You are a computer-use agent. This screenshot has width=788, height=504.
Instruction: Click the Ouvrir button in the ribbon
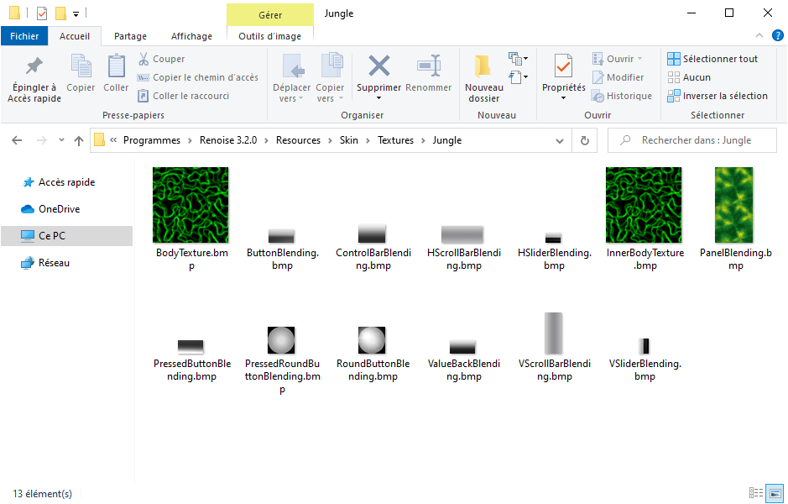(x=618, y=59)
